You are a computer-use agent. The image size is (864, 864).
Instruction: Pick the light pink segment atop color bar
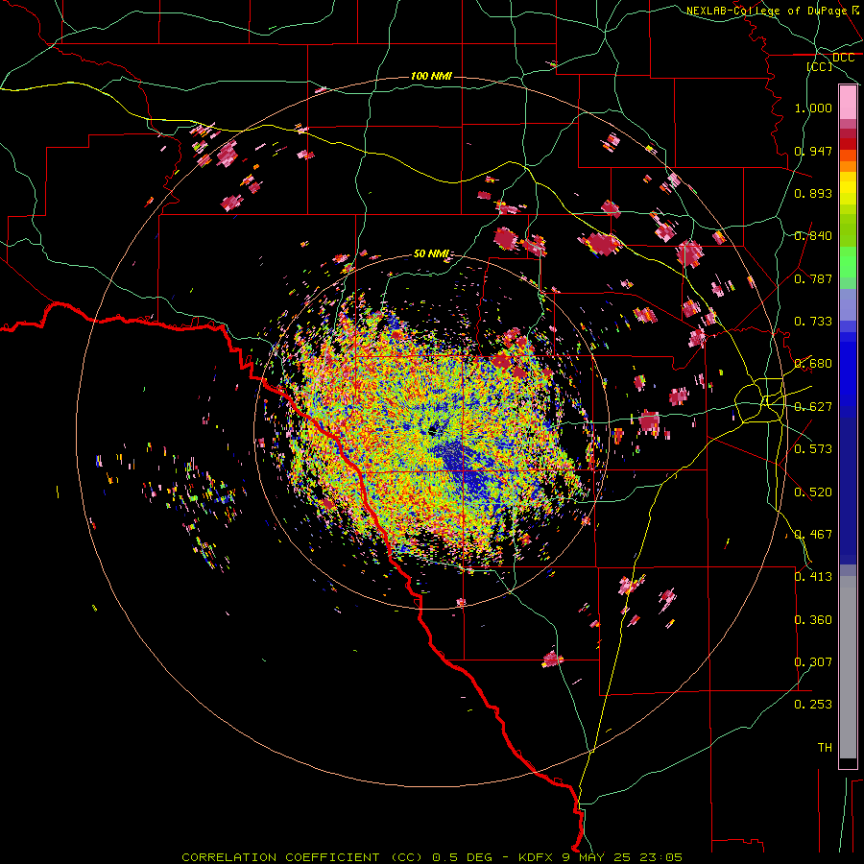[x=848, y=102]
